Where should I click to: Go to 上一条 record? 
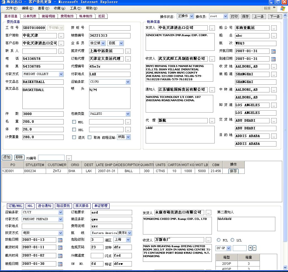(259, 17)
